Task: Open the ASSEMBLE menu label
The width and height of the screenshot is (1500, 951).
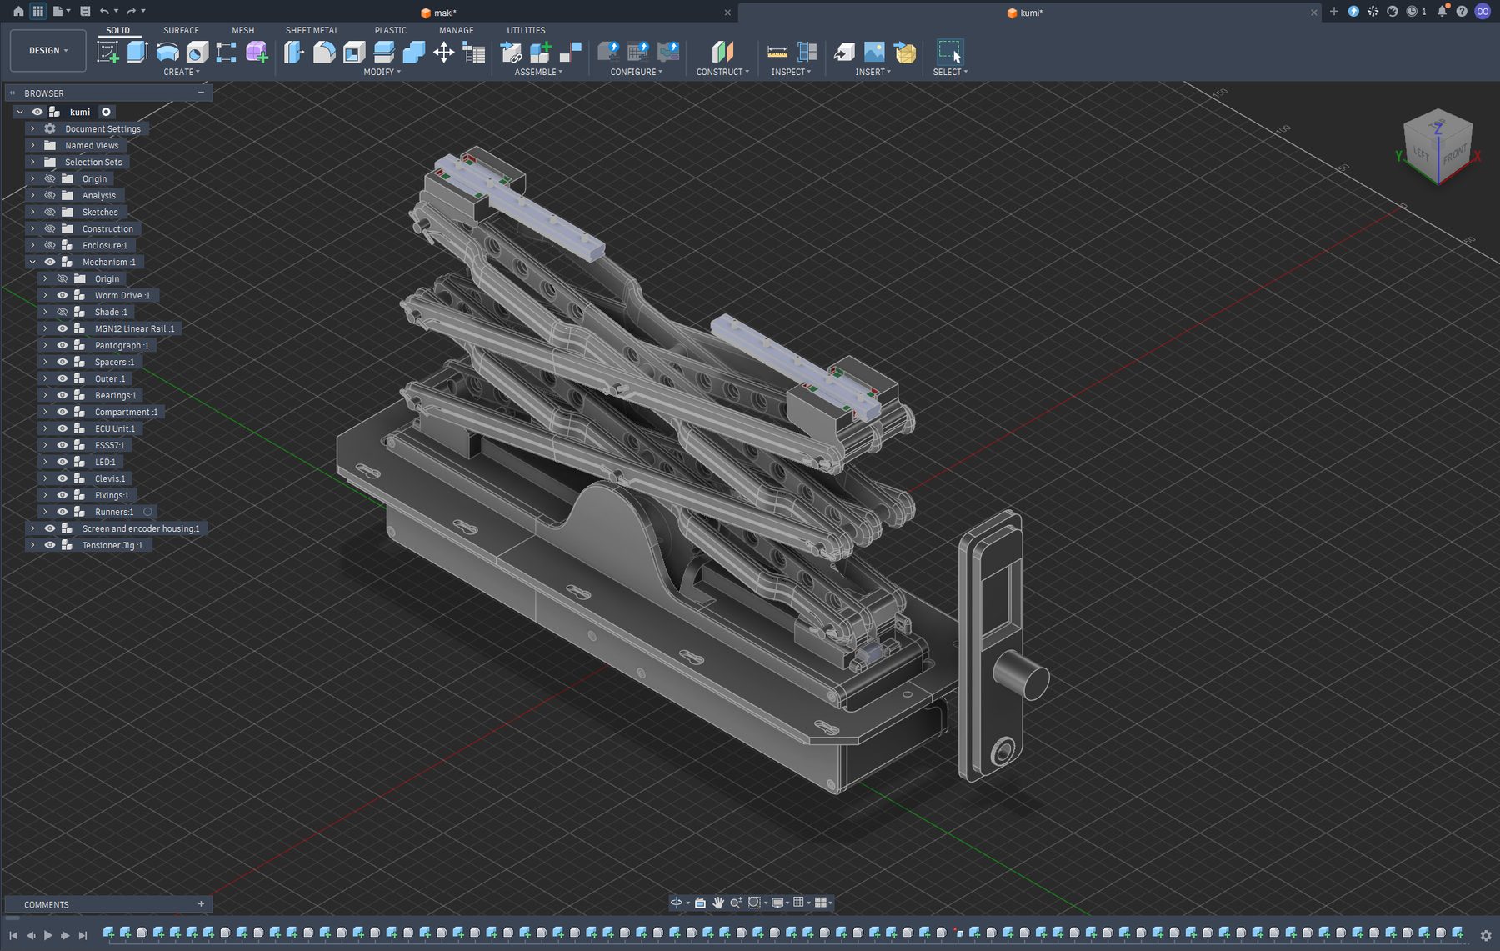Action: [x=538, y=72]
